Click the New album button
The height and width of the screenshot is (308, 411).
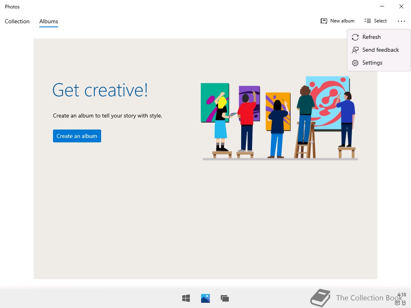[x=337, y=21]
